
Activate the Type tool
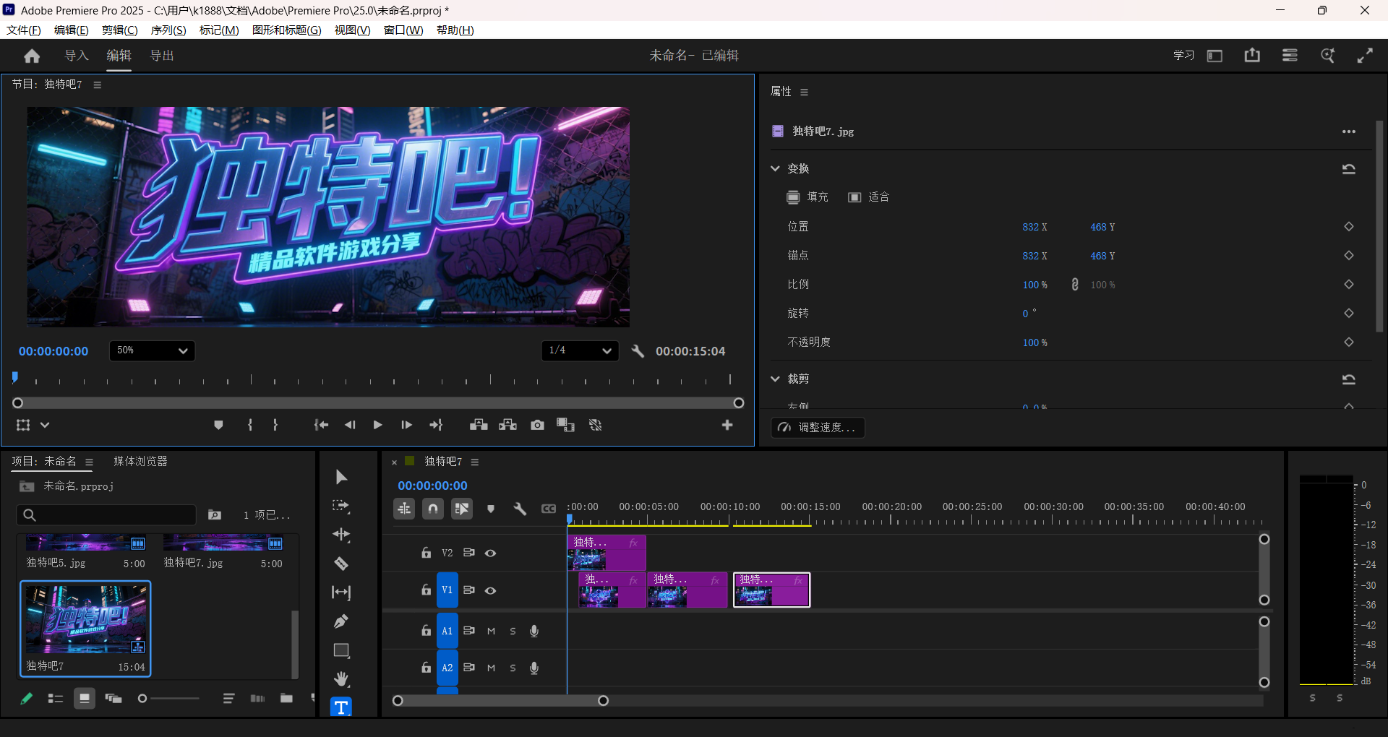pos(341,707)
